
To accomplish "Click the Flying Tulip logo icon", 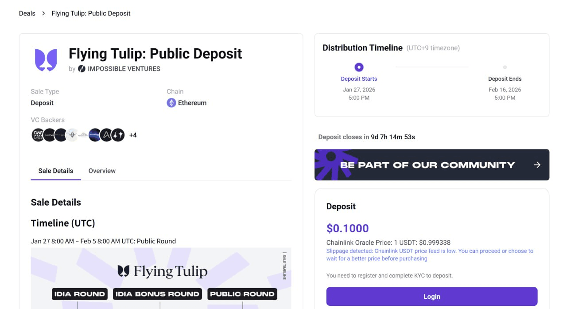I will click(x=46, y=60).
